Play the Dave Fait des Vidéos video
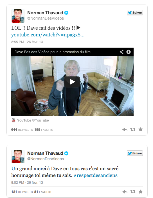 coord(72,82)
